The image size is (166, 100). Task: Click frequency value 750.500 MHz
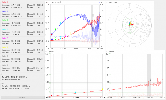[15, 59]
